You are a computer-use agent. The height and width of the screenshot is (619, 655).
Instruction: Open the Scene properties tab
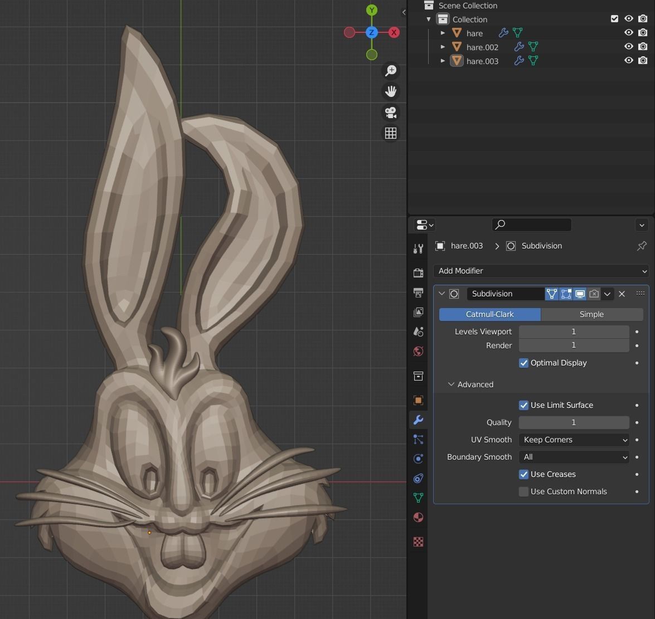tap(418, 332)
